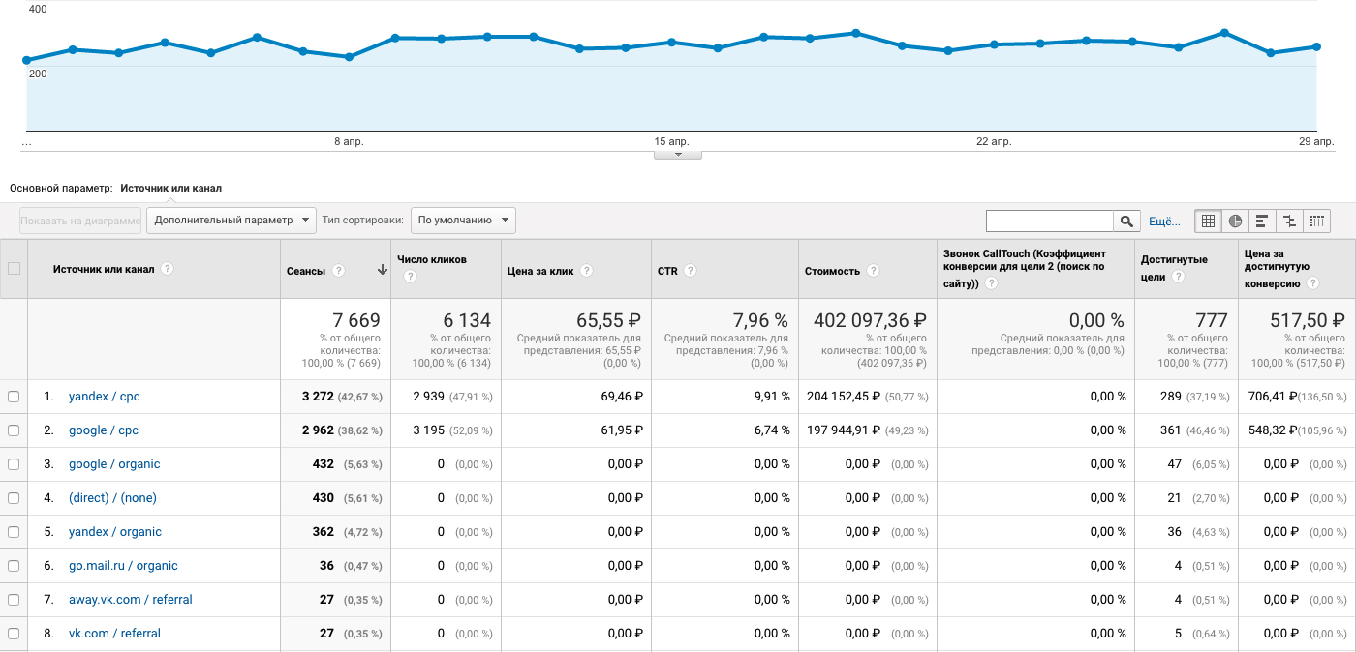The image size is (1356, 652).
Task: Toggle the select-all checkbox in table header
Action: pos(14,269)
